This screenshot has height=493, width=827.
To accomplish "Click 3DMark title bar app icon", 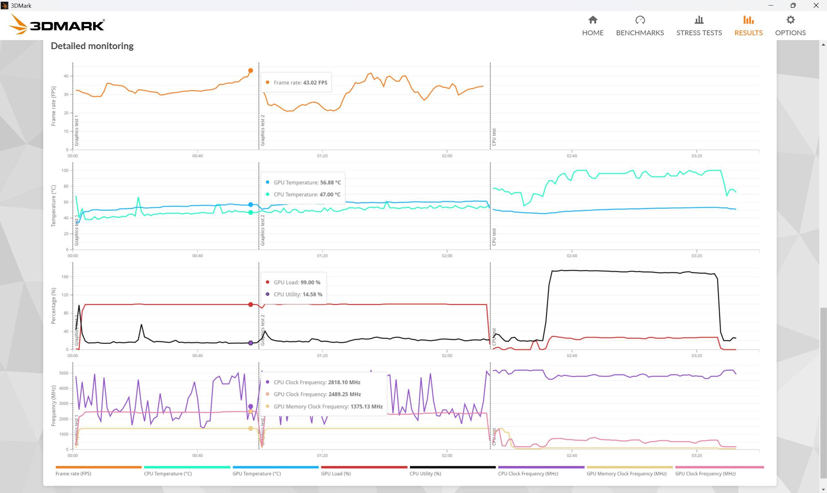I will pyautogui.click(x=5, y=5).
